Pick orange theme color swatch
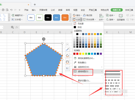This screenshot has width=135, height=100. coord(89,34)
